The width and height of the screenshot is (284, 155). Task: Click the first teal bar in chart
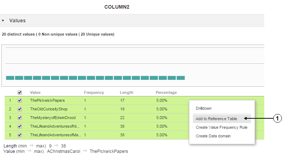click(x=10, y=78)
